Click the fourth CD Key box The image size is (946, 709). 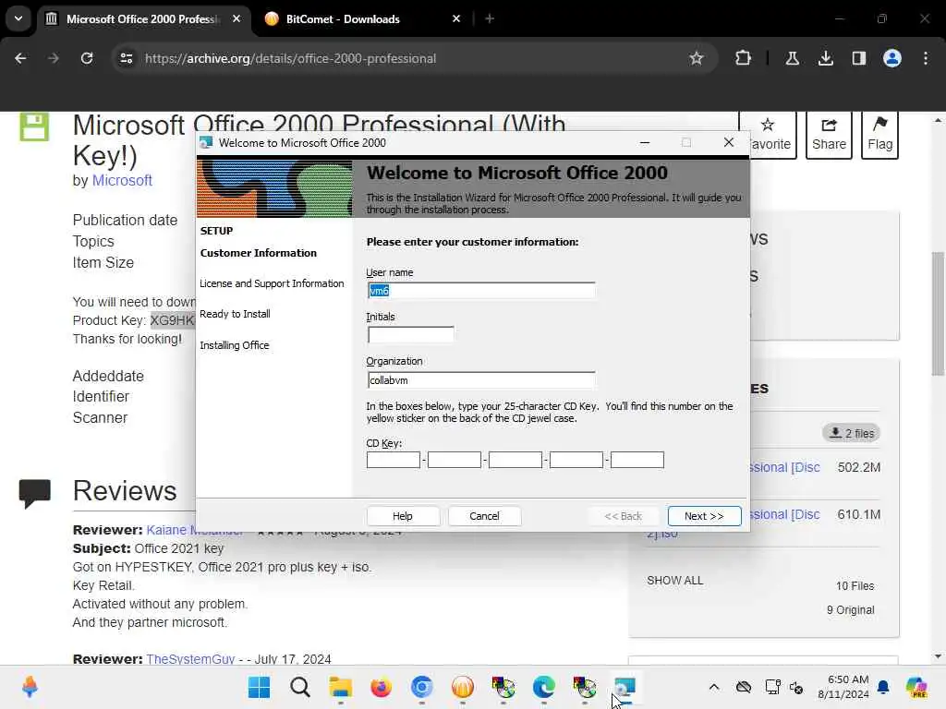(576, 460)
